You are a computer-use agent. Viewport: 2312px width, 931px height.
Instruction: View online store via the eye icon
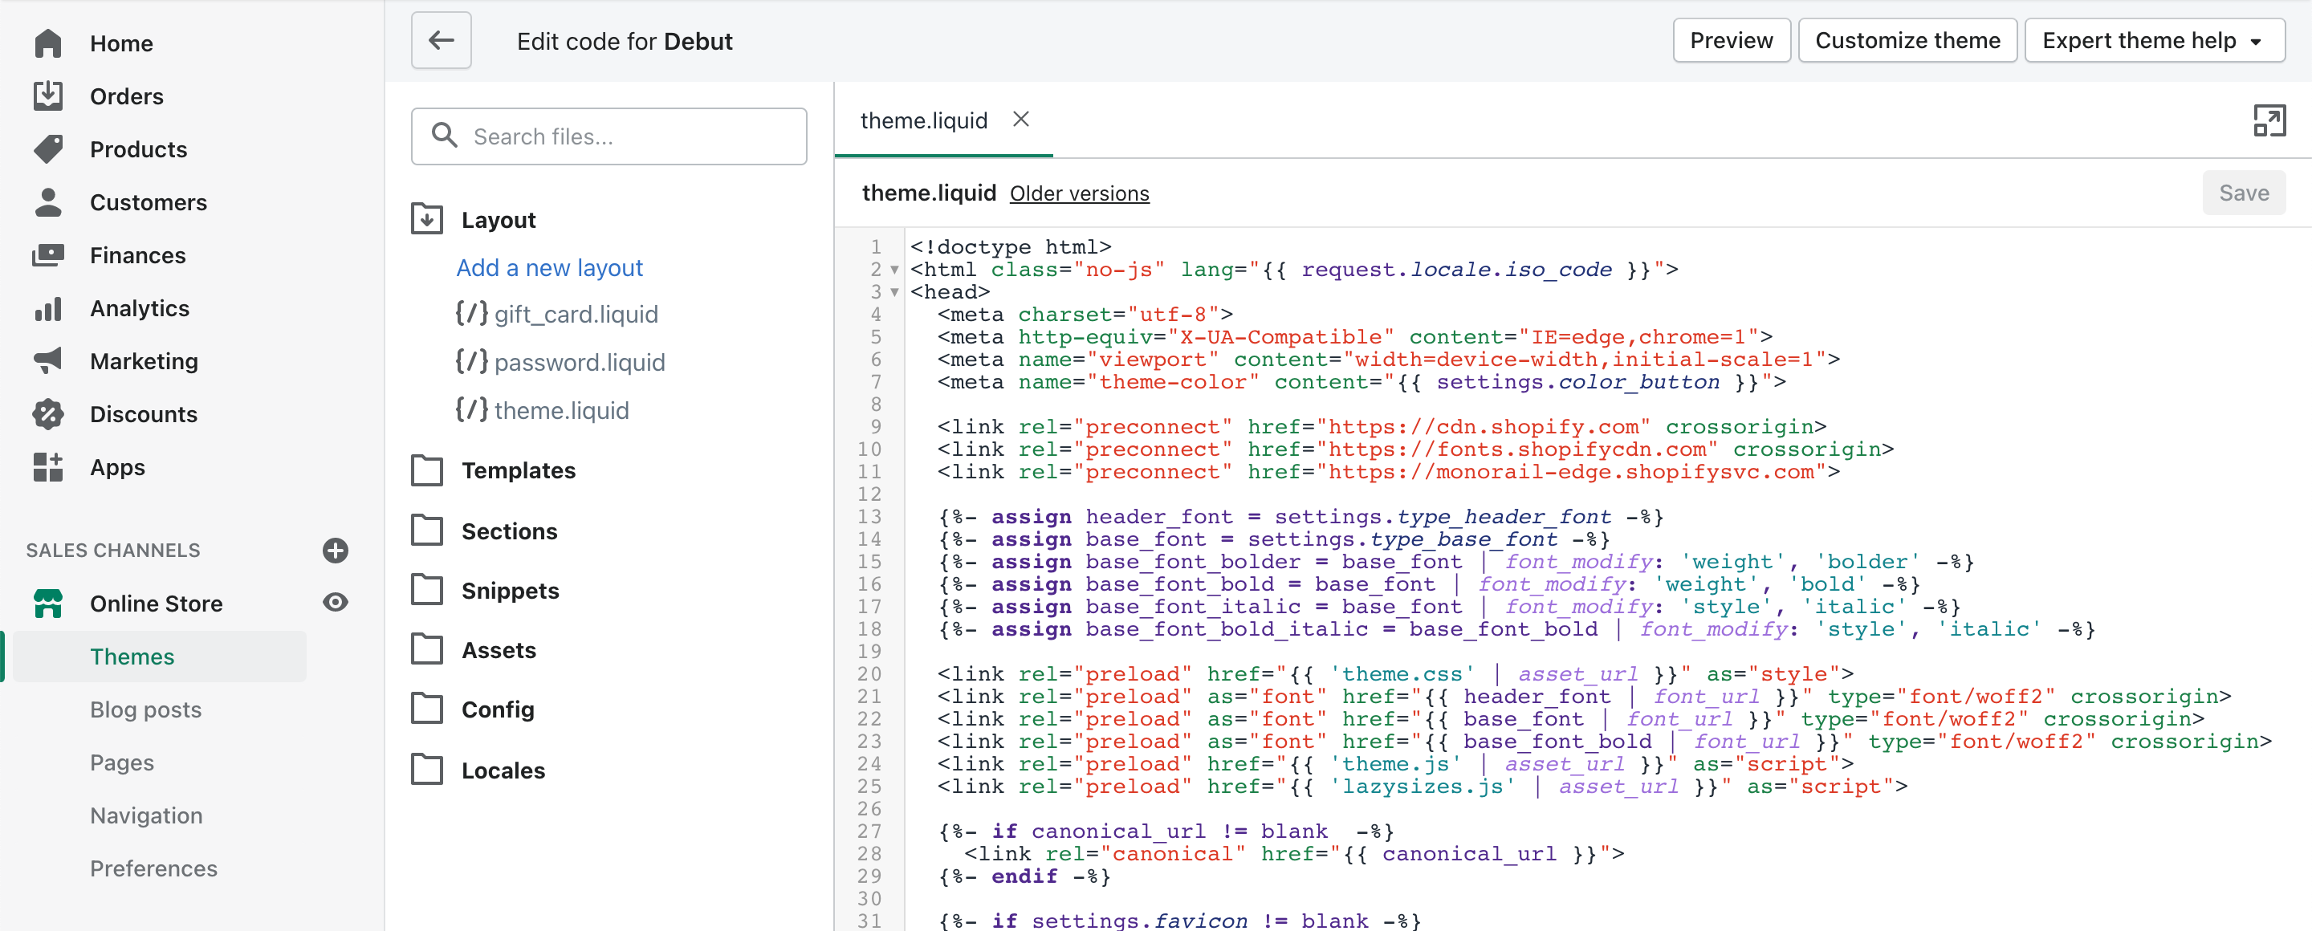coord(335,603)
